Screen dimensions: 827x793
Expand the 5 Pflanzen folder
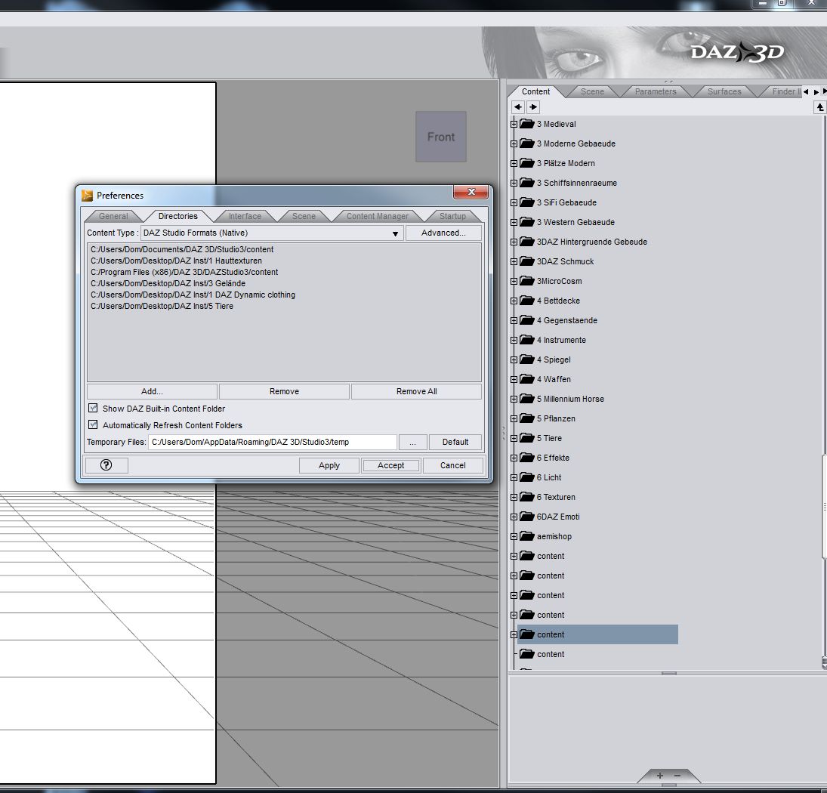click(x=514, y=418)
